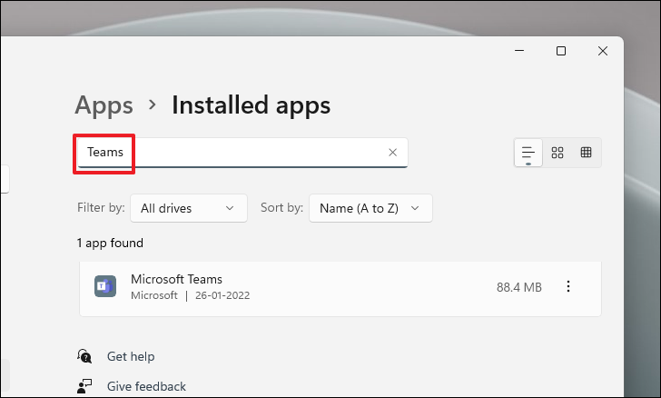The width and height of the screenshot is (661, 398).
Task: Switch to table view layout
Action: (586, 153)
